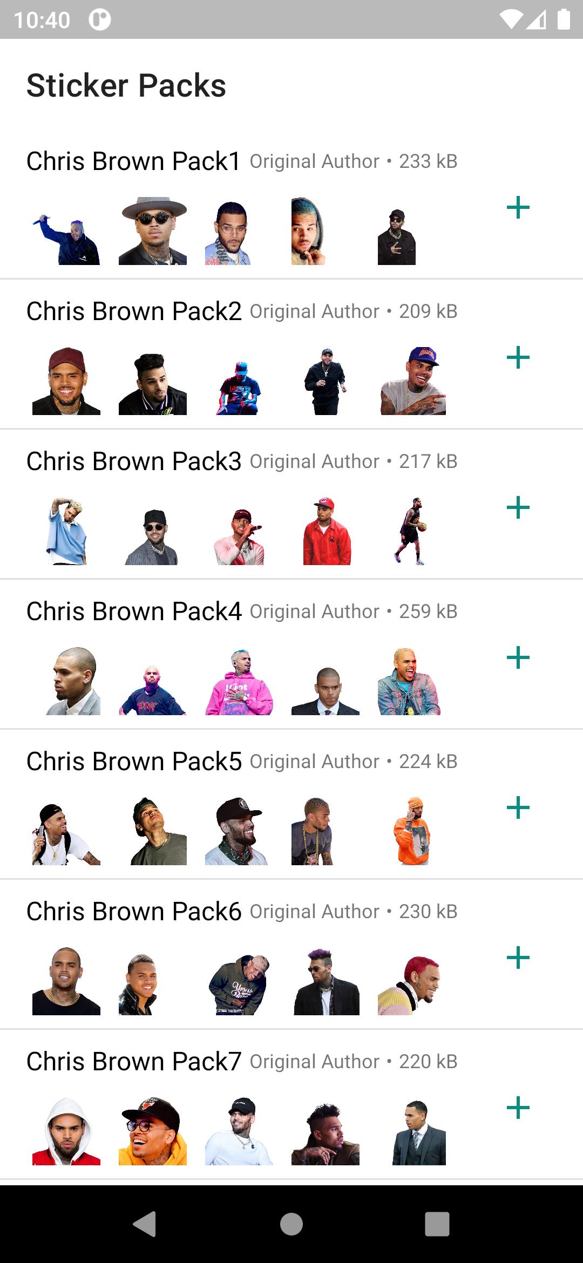
Task: Open Chris Brown Pack7 title
Action: click(x=134, y=1061)
